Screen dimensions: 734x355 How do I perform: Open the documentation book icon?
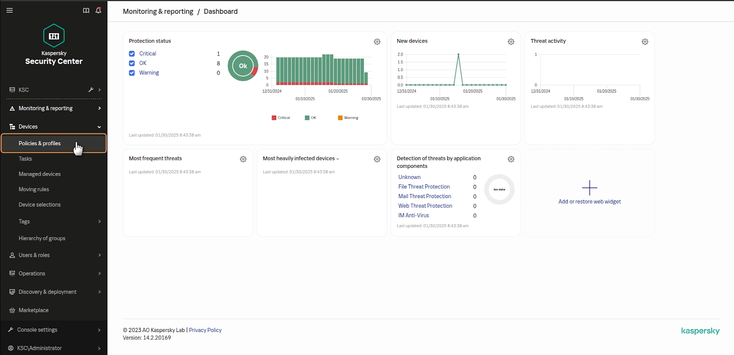point(86,11)
